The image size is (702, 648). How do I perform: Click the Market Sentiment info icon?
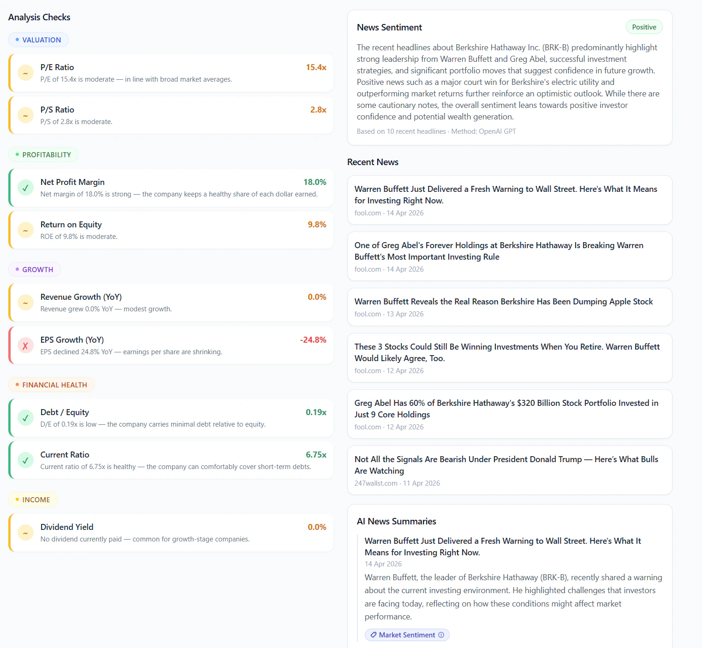[x=441, y=635]
